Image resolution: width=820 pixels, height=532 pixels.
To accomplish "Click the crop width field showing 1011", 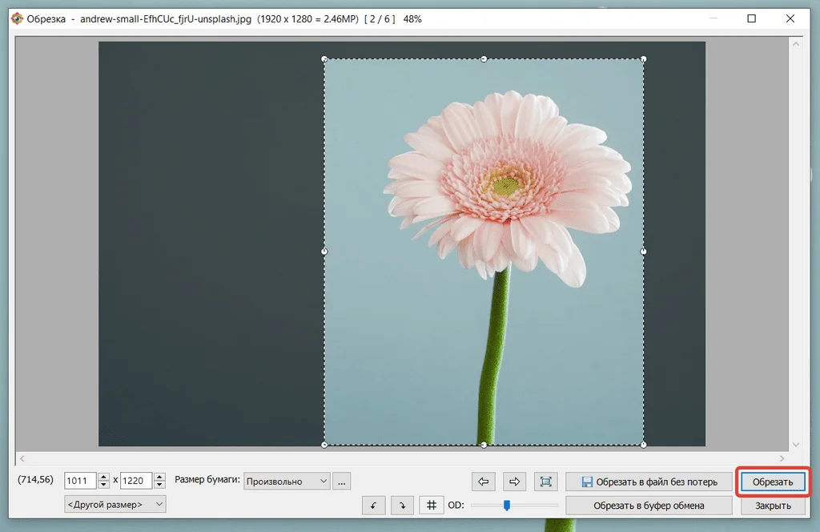I will coord(80,482).
